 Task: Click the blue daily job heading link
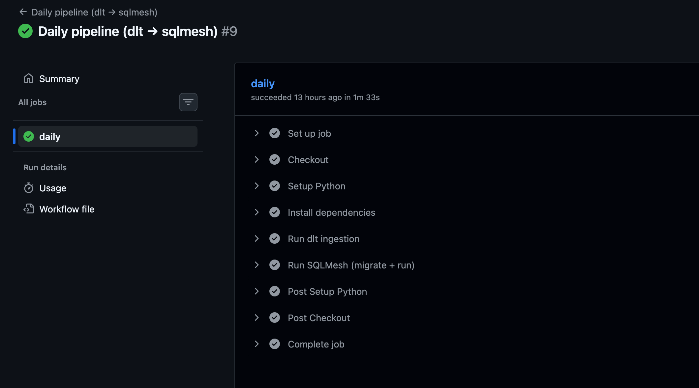pos(262,84)
